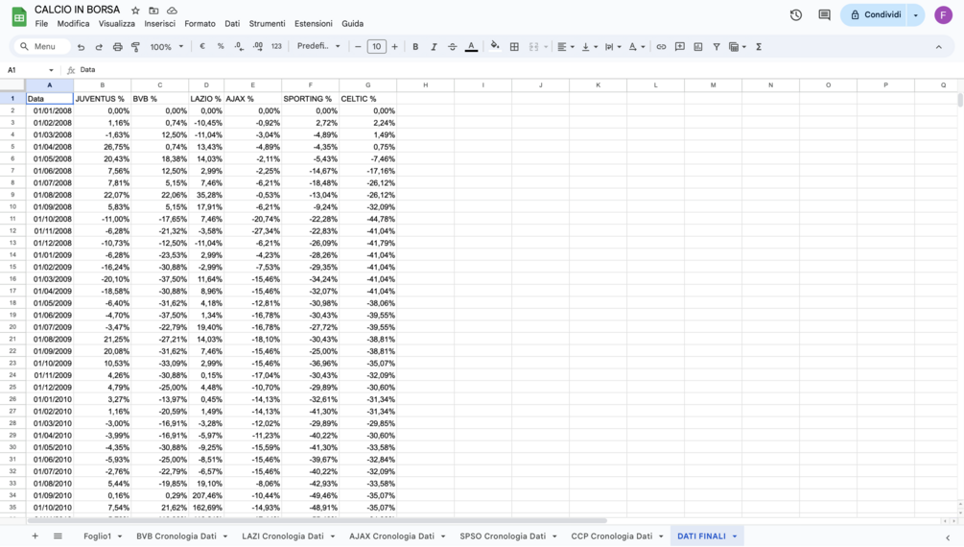The height and width of the screenshot is (547, 964).
Task: Print the spreadsheet using the printer icon
Action: tap(117, 47)
